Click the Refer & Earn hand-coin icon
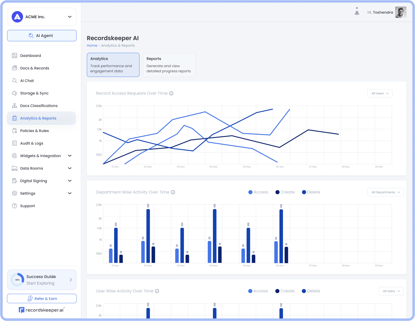Image resolution: width=415 pixels, height=321 pixels. [30, 298]
